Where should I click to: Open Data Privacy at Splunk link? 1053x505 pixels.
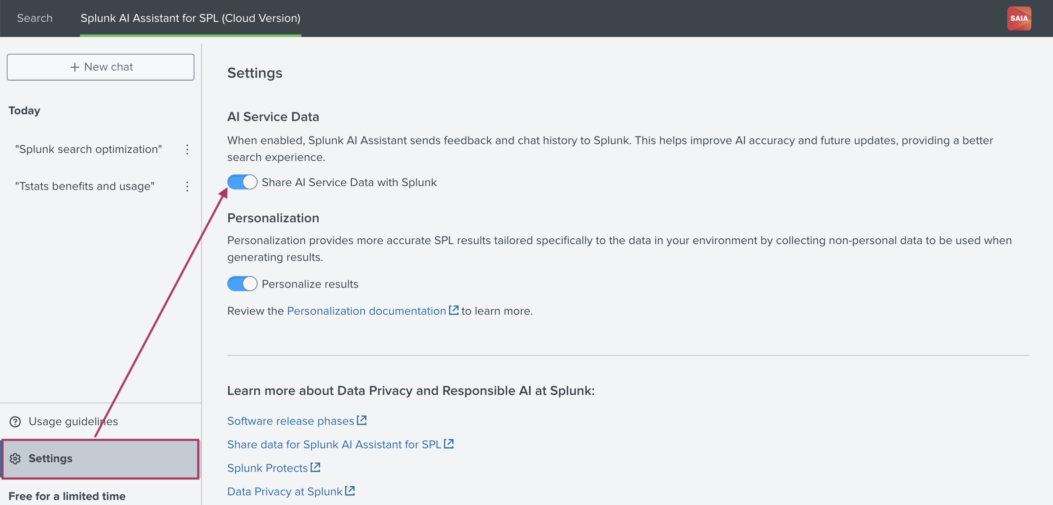[285, 492]
